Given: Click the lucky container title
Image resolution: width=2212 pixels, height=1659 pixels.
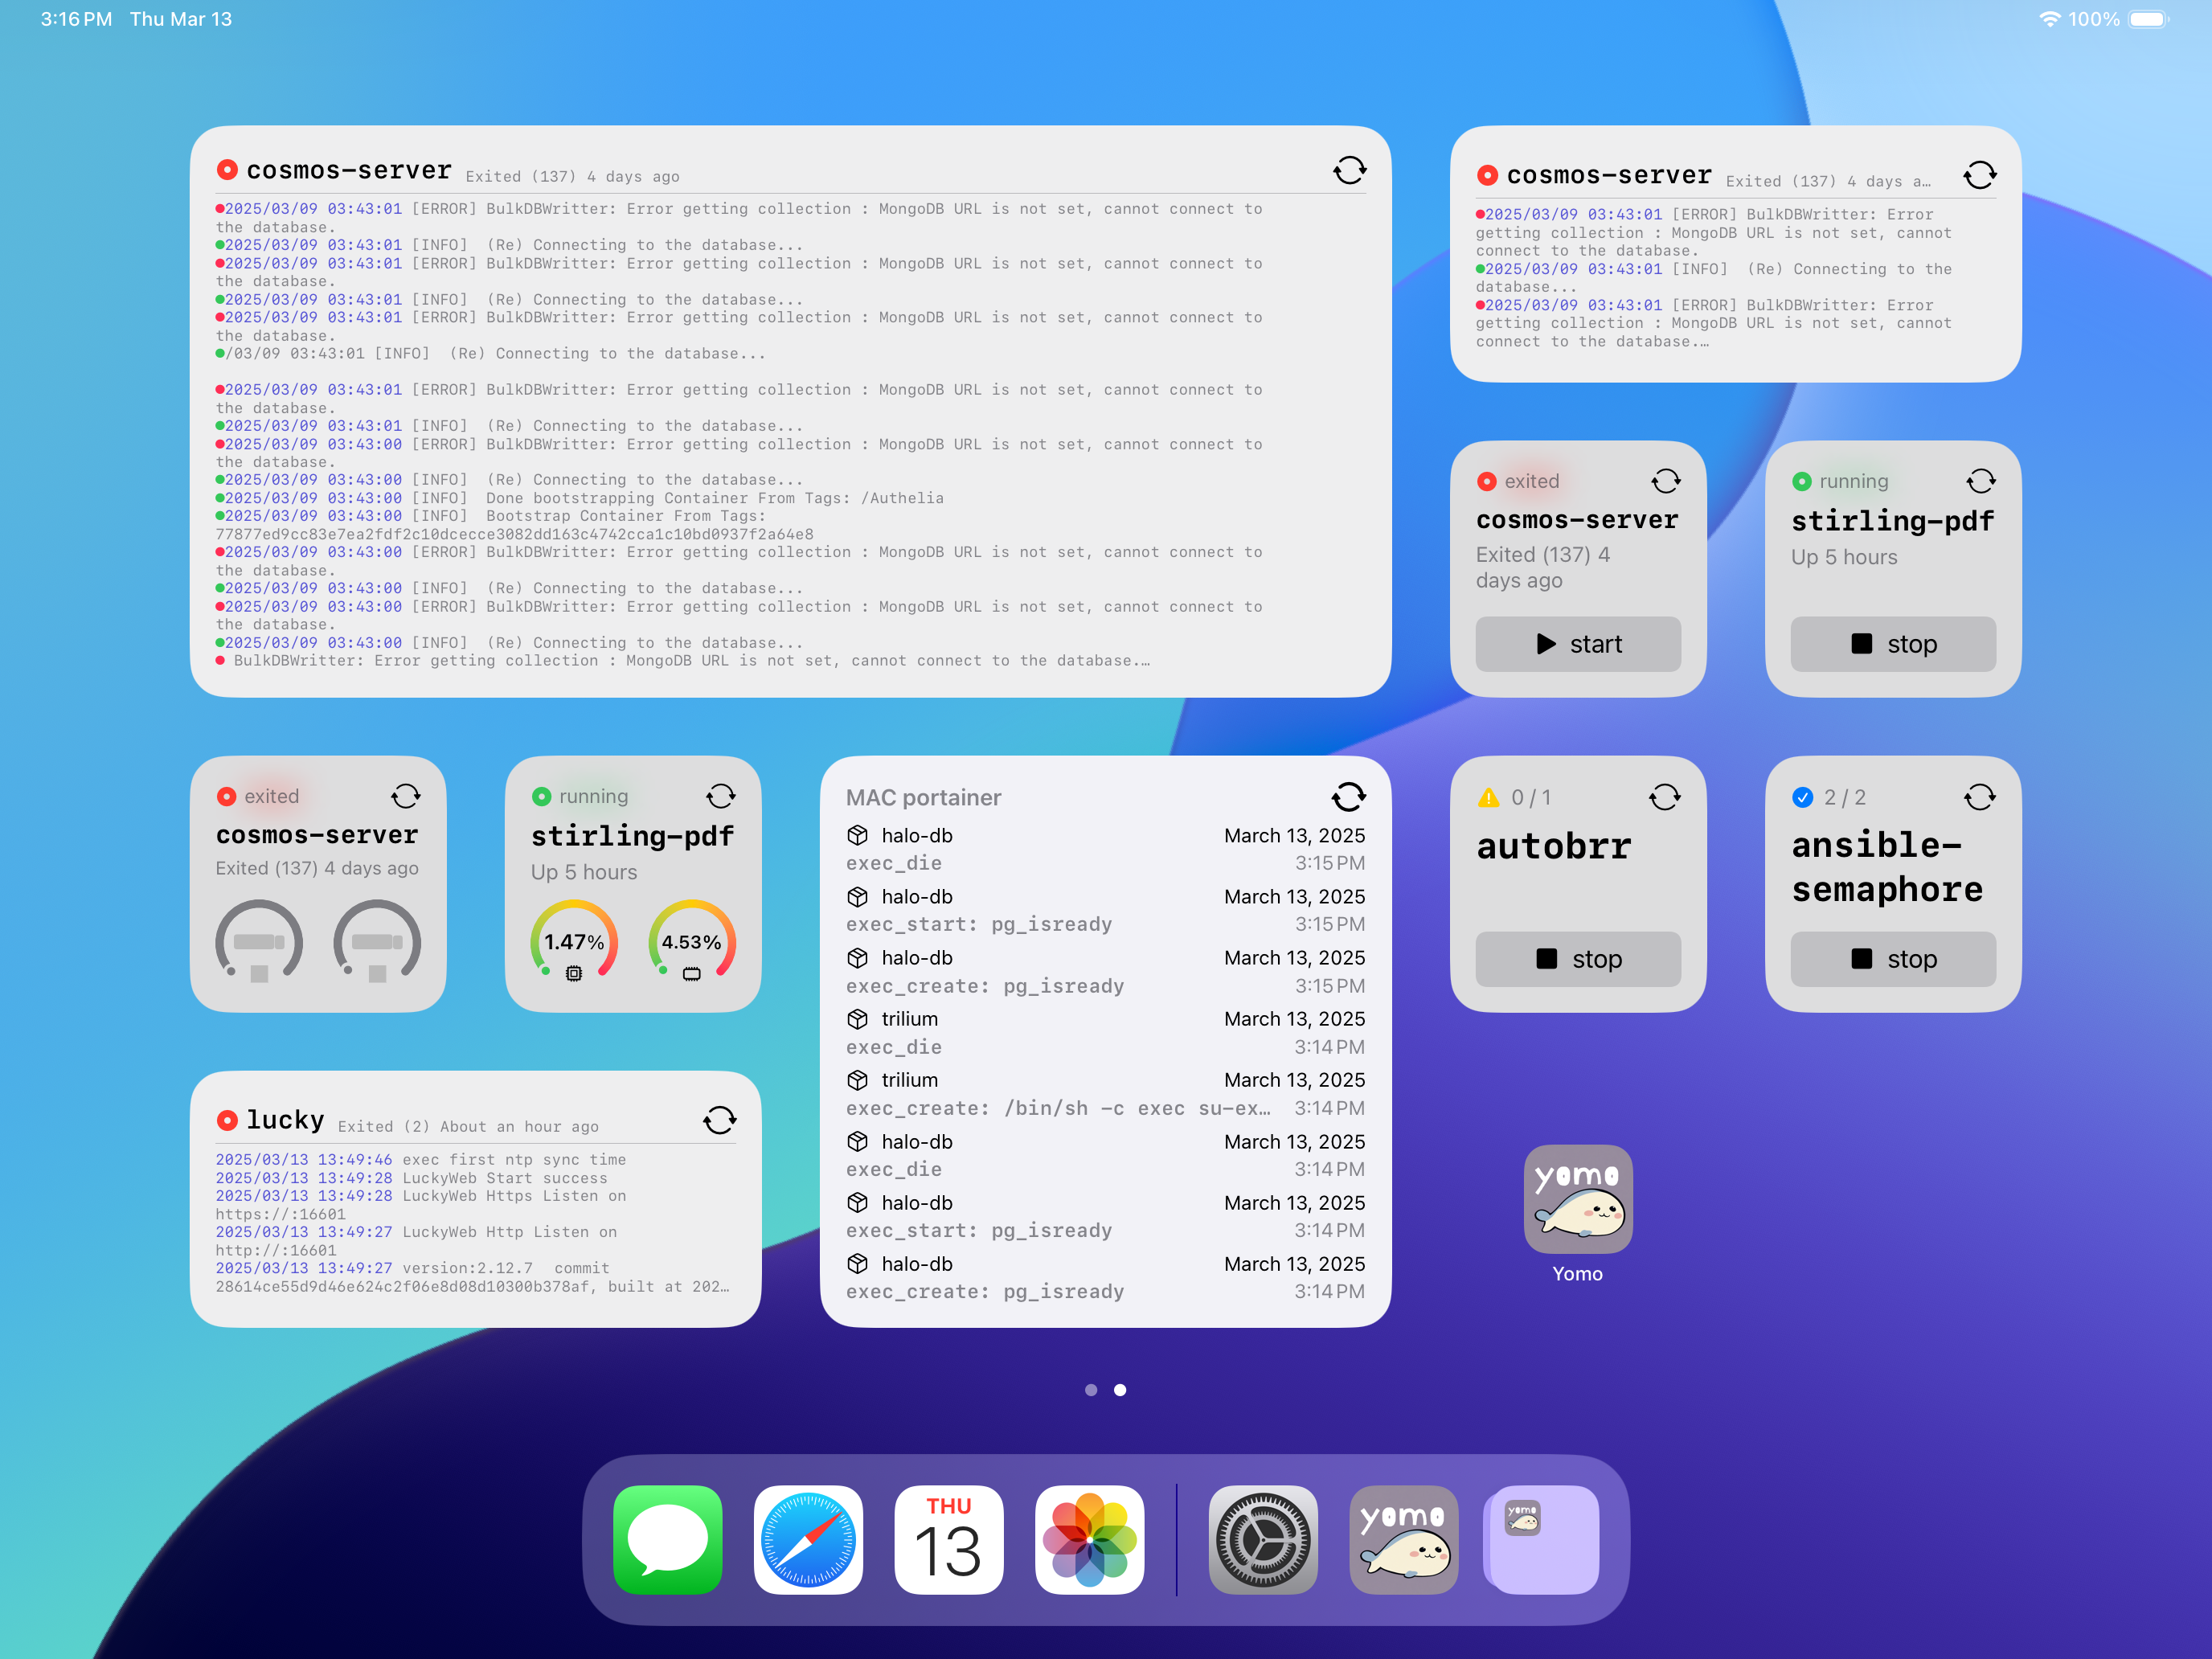Looking at the screenshot, I should (285, 1120).
